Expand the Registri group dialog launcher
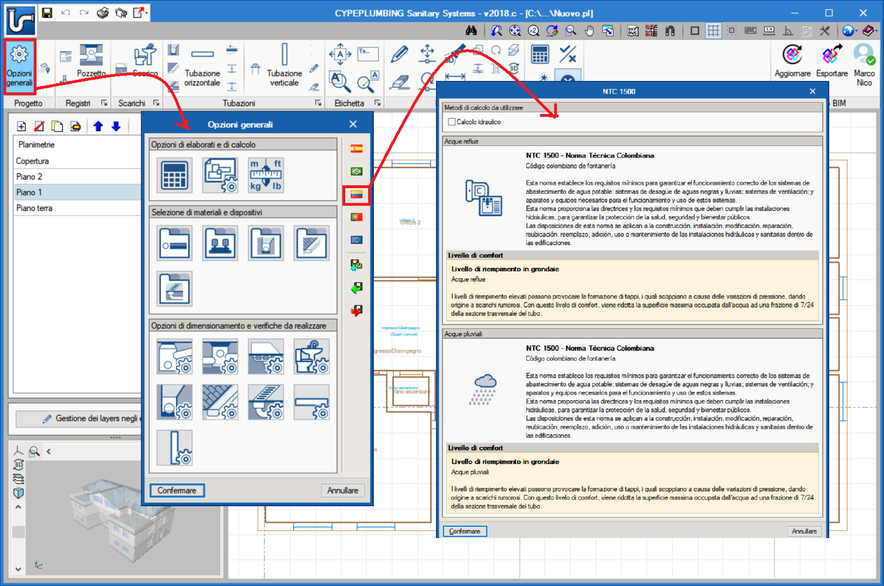 104,103
